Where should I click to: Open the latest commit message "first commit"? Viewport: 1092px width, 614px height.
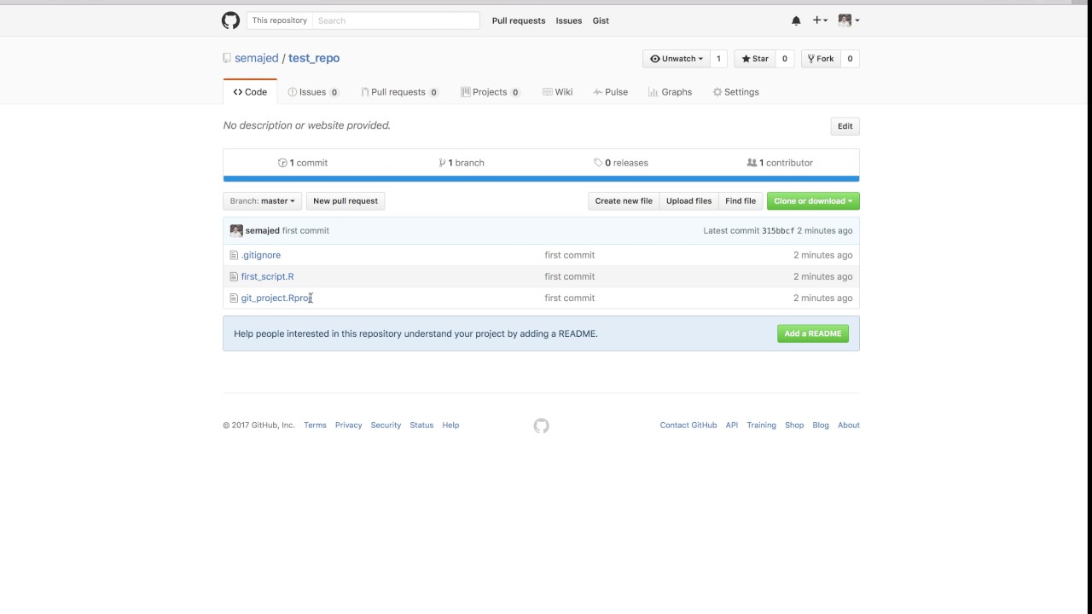[305, 231]
